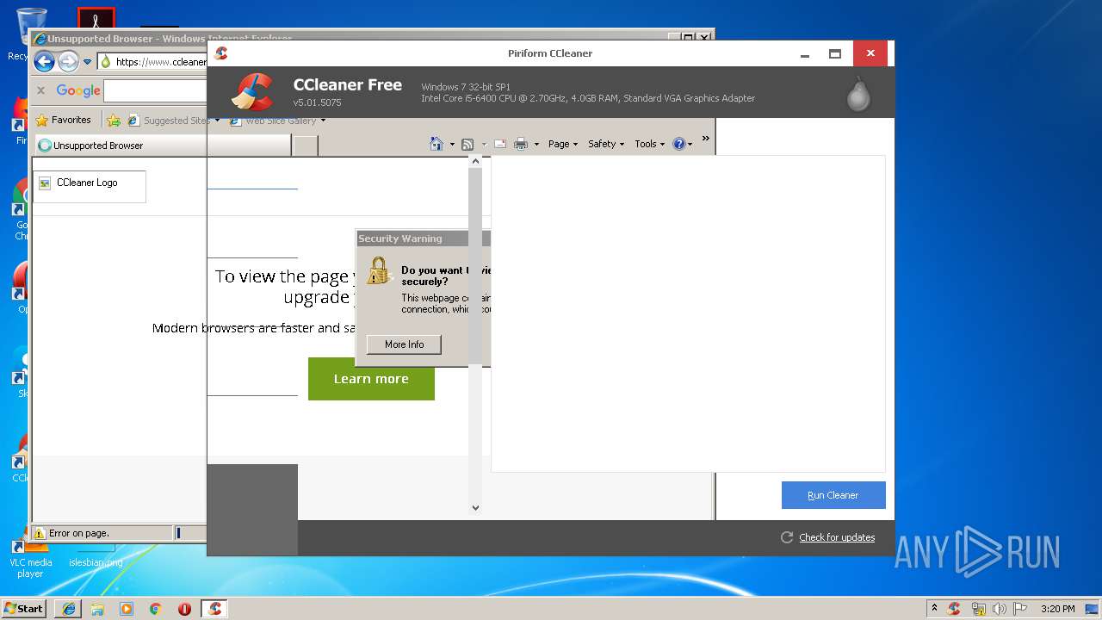Click the Start button
The height and width of the screenshot is (620, 1102).
(x=24, y=608)
